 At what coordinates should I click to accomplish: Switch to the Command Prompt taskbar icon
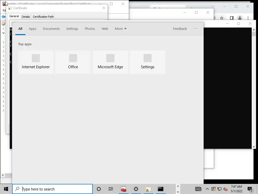[160, 189]
